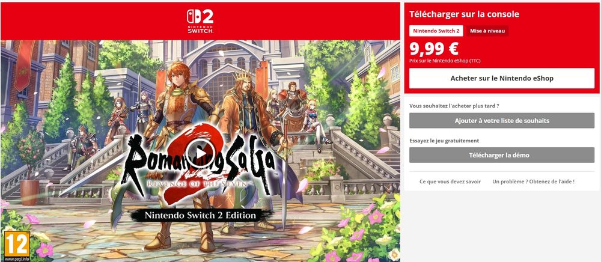Open Un problème ? Obtenez de l'aide ! link
The height and width of the screenshot is (262, 601).
click(533, 181)
